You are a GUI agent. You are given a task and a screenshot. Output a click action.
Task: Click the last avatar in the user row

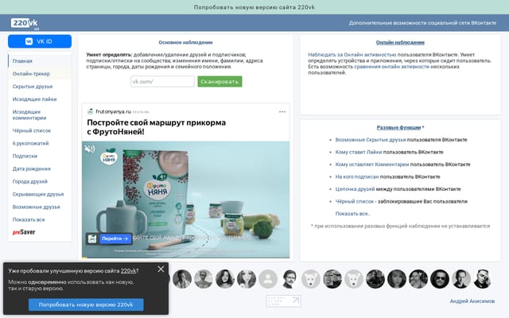[x=482, y=279]
